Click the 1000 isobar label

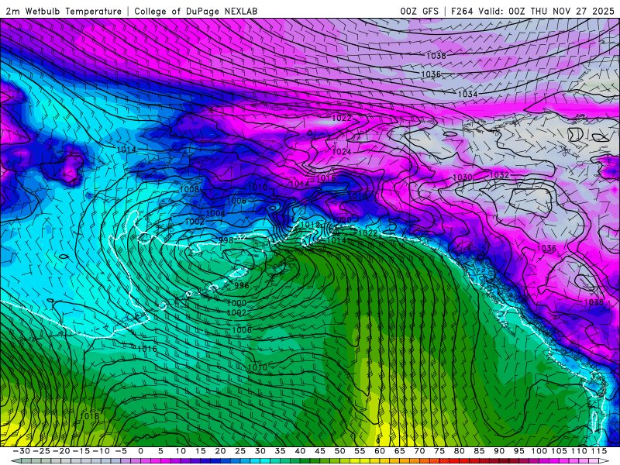[x=236, y=303]
